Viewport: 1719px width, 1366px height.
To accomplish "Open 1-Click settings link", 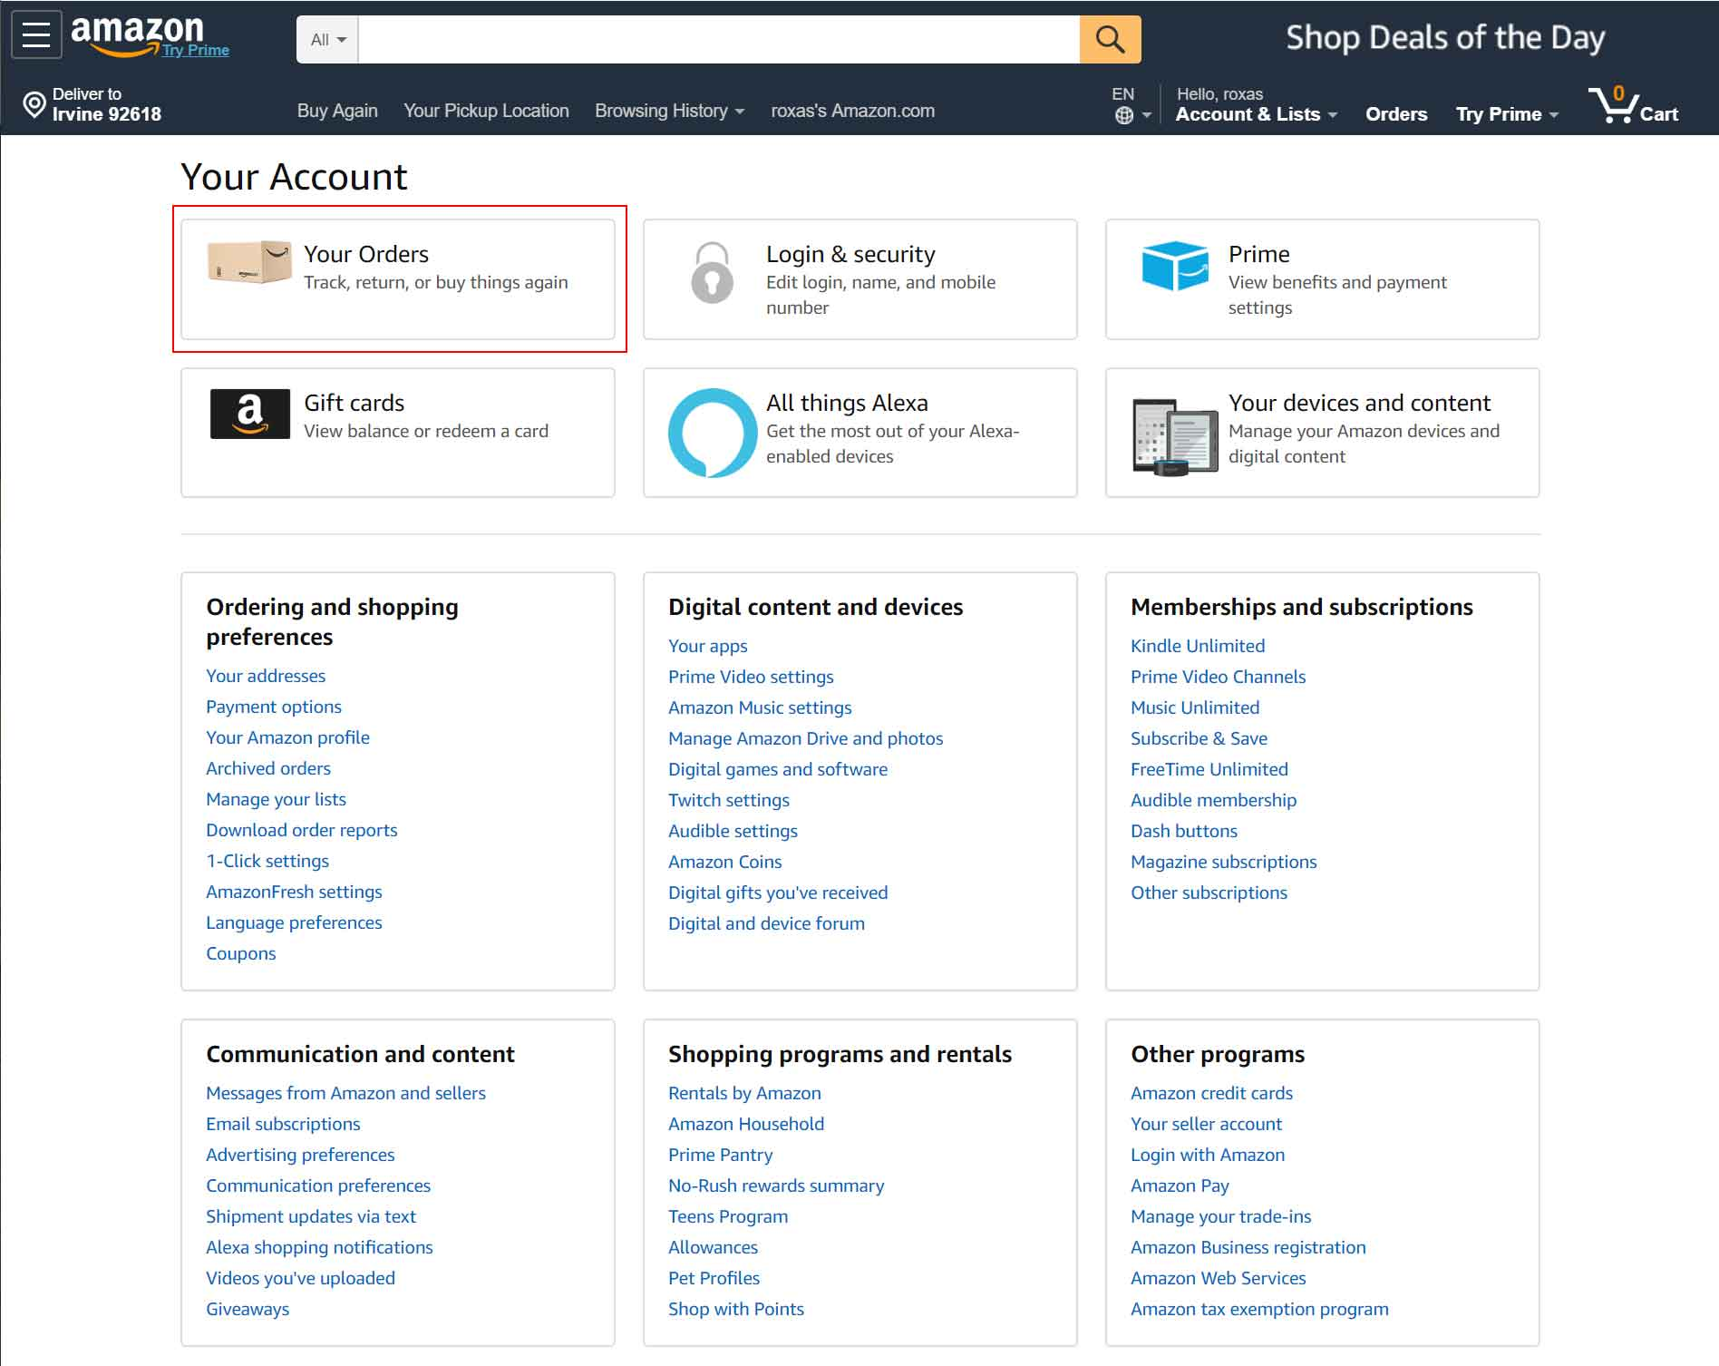I will click(x=267, y=861).
